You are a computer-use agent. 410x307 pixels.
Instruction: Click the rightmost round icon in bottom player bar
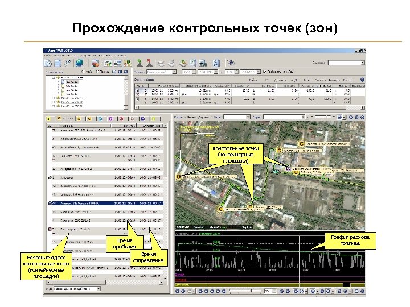click(x=362, y=291)
